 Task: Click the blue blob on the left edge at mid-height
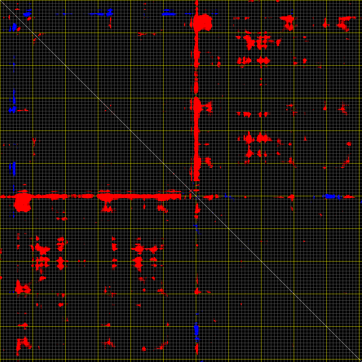pyautogui.click(x=13, y=168)
